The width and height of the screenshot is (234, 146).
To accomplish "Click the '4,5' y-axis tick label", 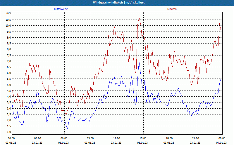I will tap(9, 91).
